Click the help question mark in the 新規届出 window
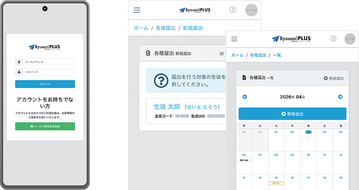 (233, 9)
